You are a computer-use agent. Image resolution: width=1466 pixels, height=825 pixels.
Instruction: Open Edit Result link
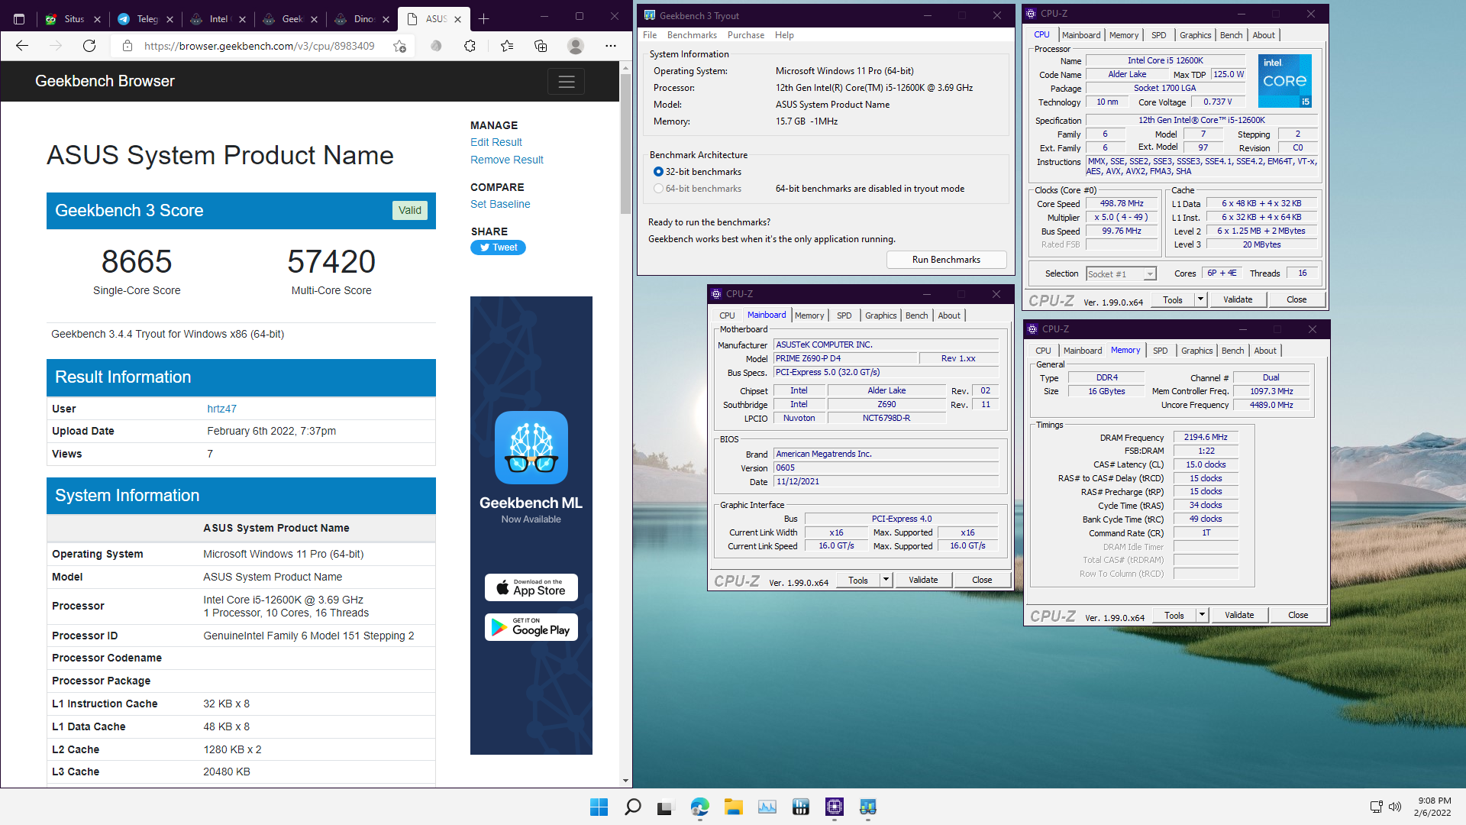[x=496, y=142]
